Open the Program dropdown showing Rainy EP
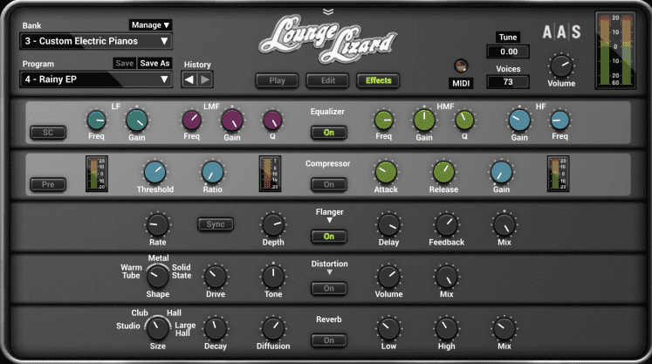 (x=96, y=79)
